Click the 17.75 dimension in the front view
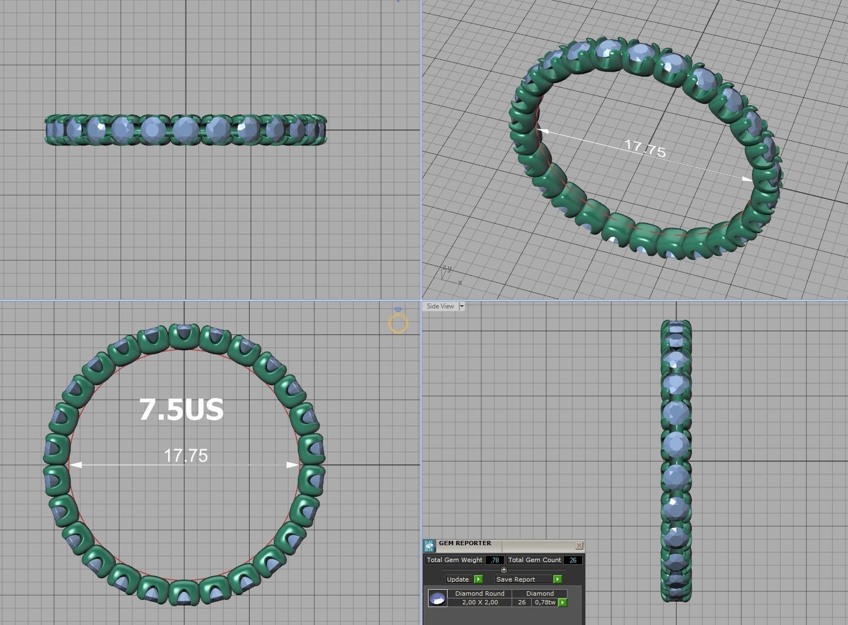Viewport: 848px width, 625px height. click(x=186, y=455)
